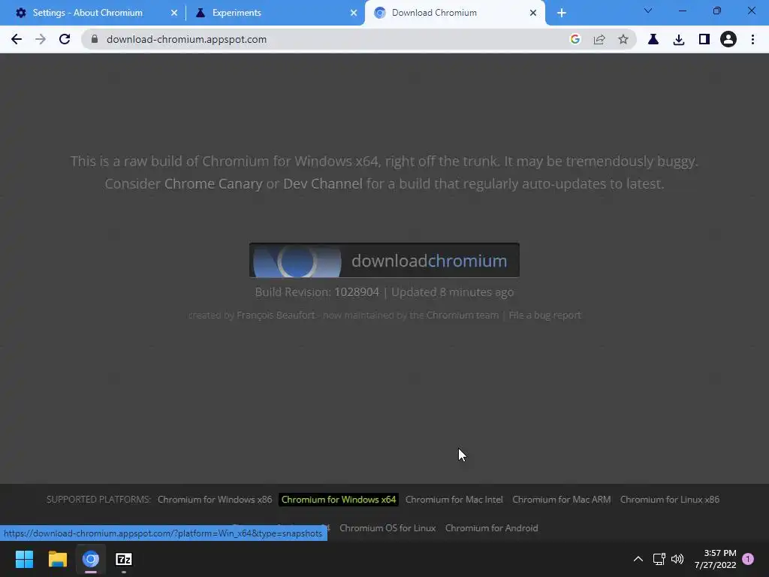The width and height of the screenshot is (769, 577).
Task: Select Chromium for Android platform
Action: point(491,528)
